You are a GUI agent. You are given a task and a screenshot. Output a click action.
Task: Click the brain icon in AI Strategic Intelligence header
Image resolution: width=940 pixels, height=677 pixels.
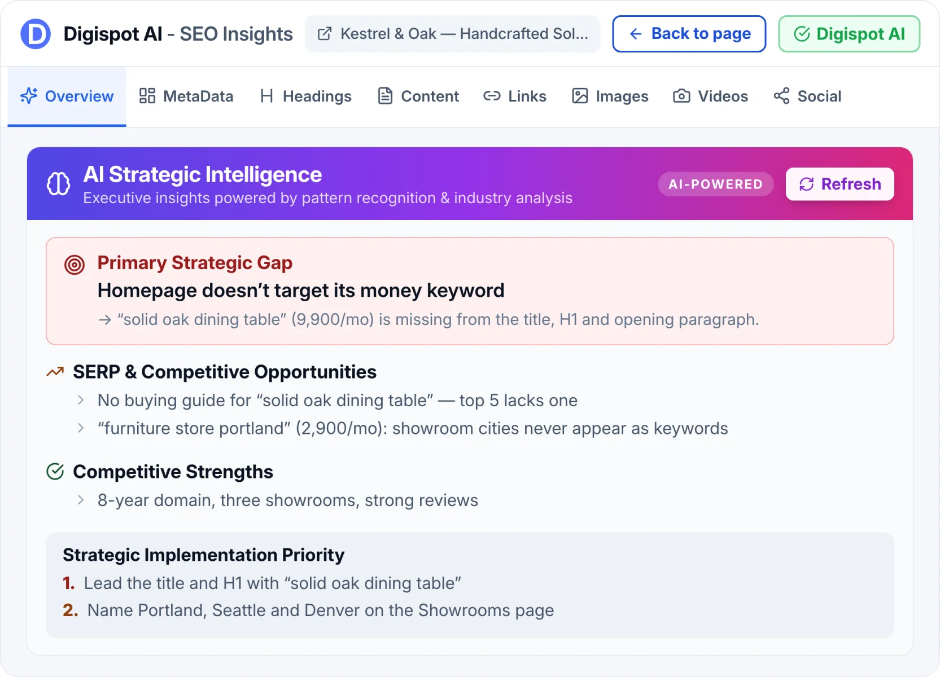[x=58, y=184]
